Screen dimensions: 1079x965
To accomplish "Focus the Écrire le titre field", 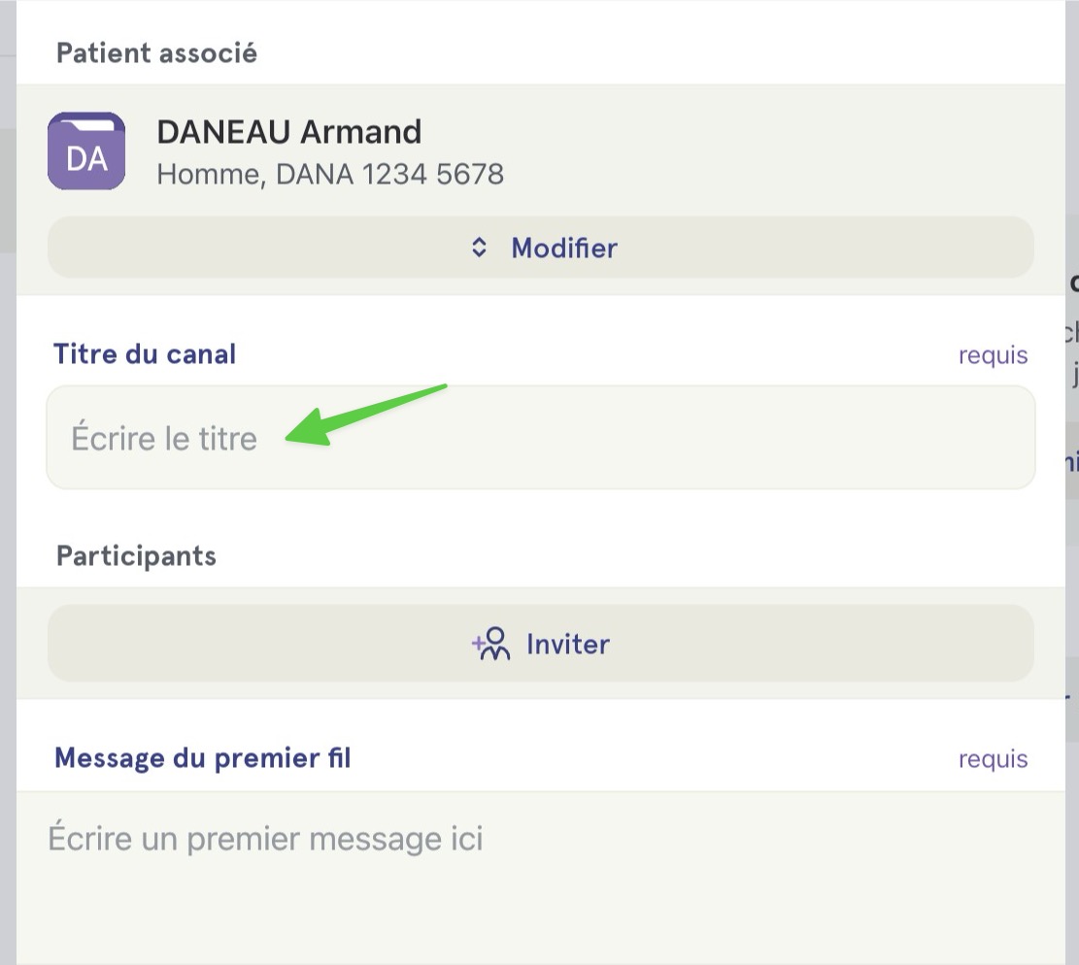I will coord(541,438).
